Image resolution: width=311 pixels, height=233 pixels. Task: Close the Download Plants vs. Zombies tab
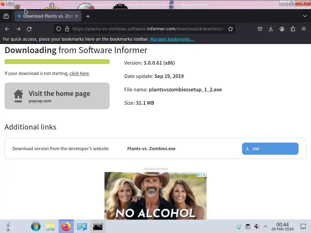(x=77, y=16)
